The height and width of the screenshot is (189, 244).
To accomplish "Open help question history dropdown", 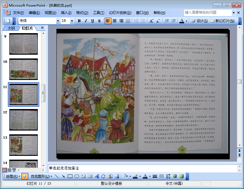I will point(234,13).
